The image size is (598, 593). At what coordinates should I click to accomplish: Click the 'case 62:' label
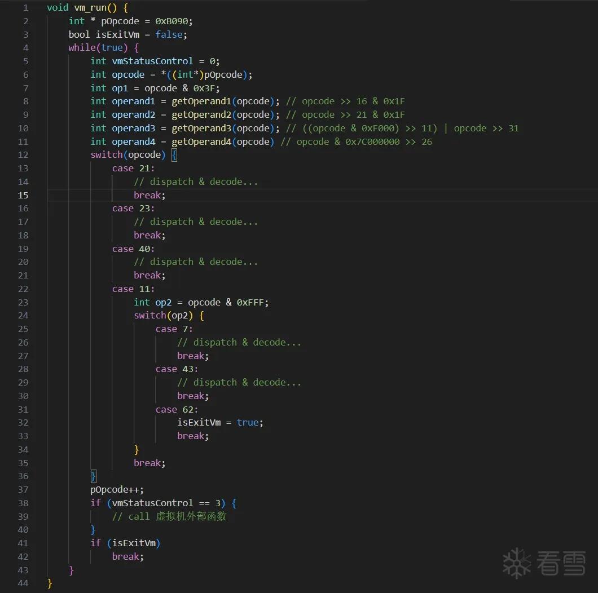177,410
